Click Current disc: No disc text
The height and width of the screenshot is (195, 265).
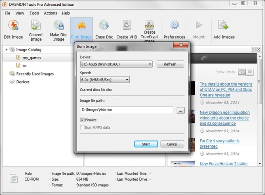coord(96,90)
